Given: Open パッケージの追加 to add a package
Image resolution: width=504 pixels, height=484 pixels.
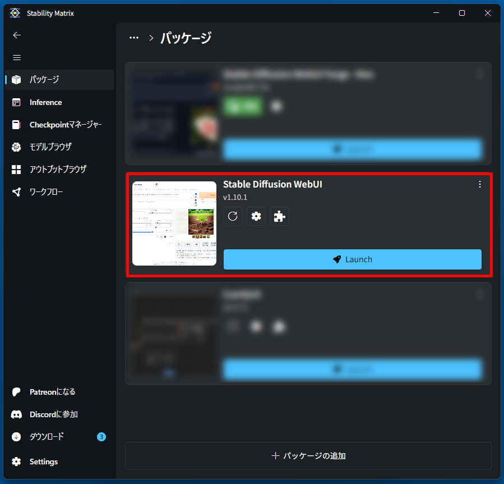Looking at the screenshot, I should (x=308, y=456).
